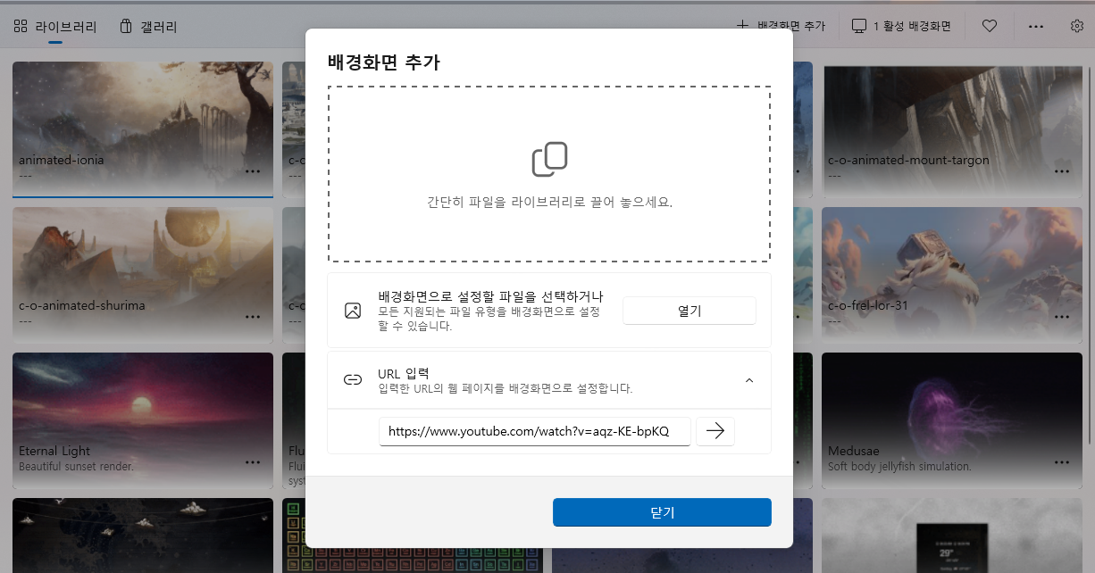Viewport: 1095px width, 573px height.
Task: Open the three-dot overflow menu in toolbar
Action: [x=1035, y=26]
